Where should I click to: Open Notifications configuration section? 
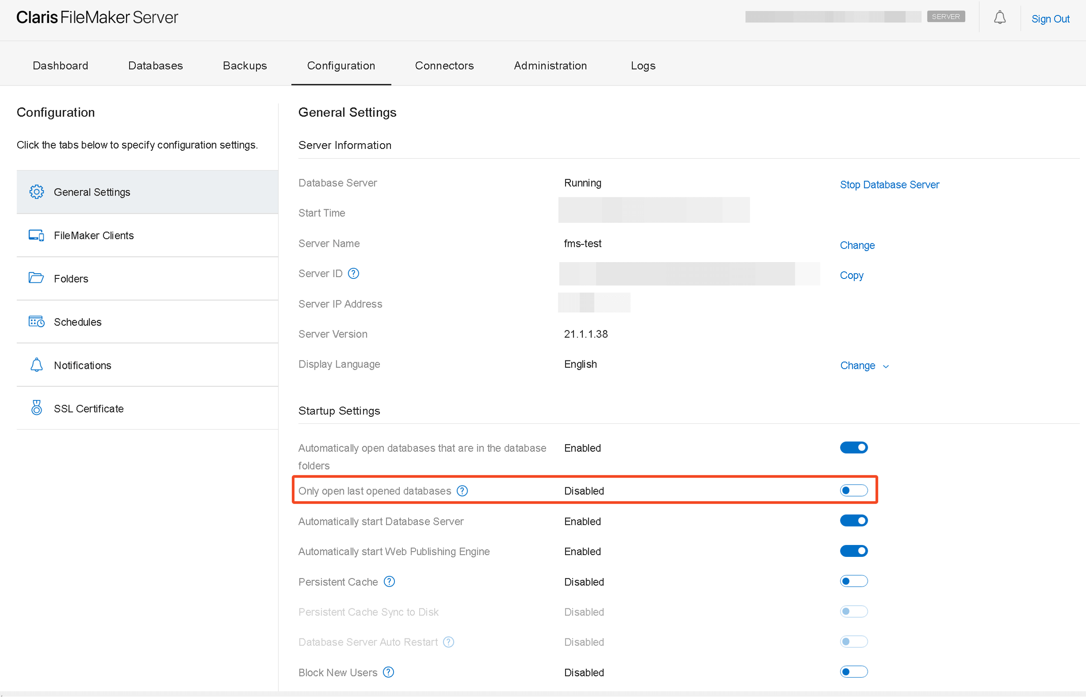(x=147, y=365)
